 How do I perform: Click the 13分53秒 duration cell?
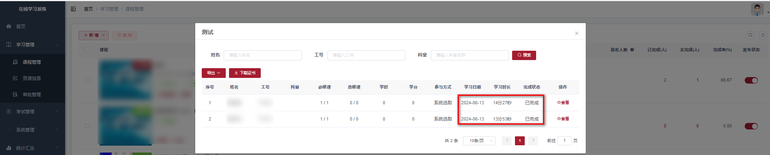[x=502, y=119]
